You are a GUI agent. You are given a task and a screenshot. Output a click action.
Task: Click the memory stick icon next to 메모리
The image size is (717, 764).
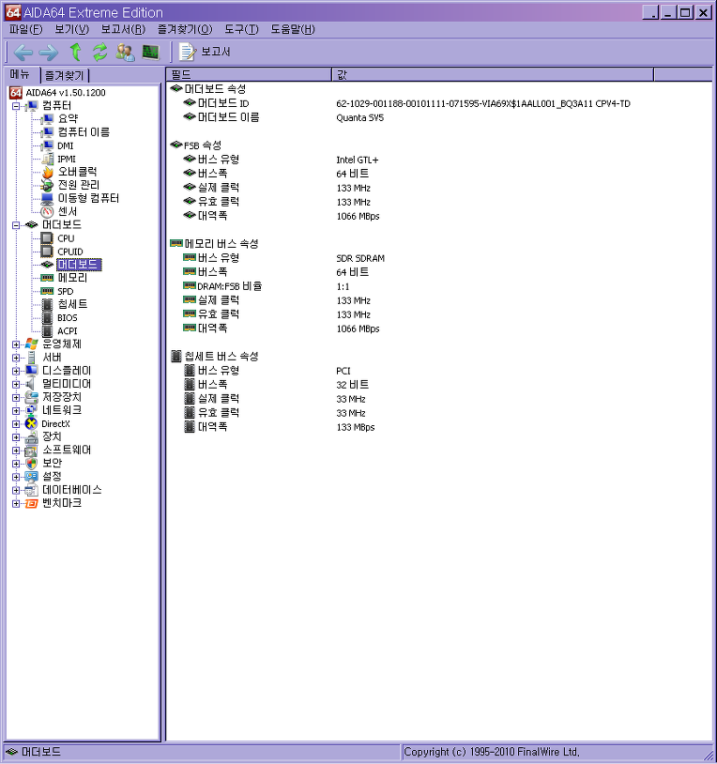[47, 278]
